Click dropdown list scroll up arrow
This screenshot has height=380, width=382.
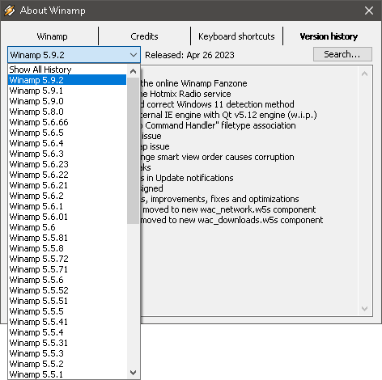pos(133,71)
